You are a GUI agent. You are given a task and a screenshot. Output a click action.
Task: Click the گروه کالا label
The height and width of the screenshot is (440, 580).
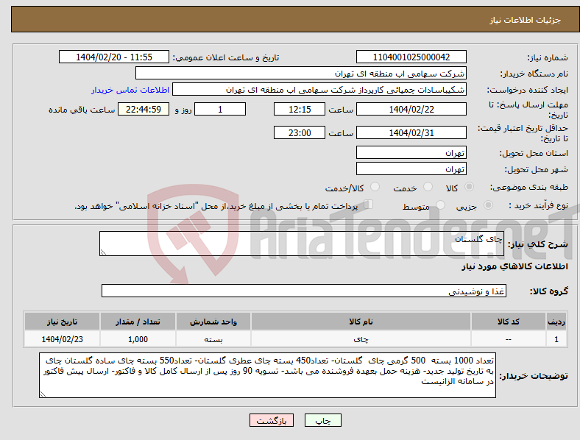[x=549, y=291]
